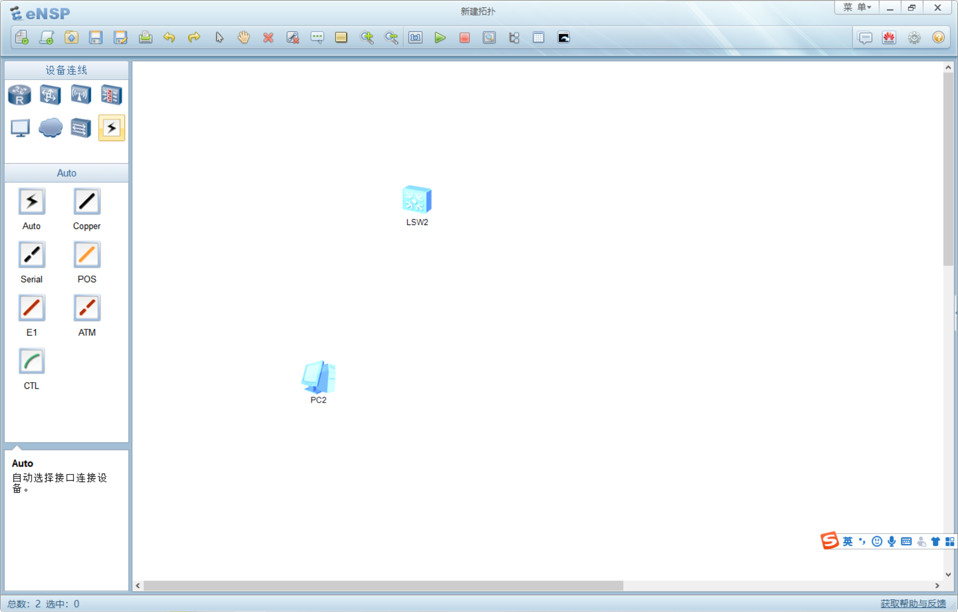
Task: Stop devices with red stop button
Action: (x=464, y=38)
